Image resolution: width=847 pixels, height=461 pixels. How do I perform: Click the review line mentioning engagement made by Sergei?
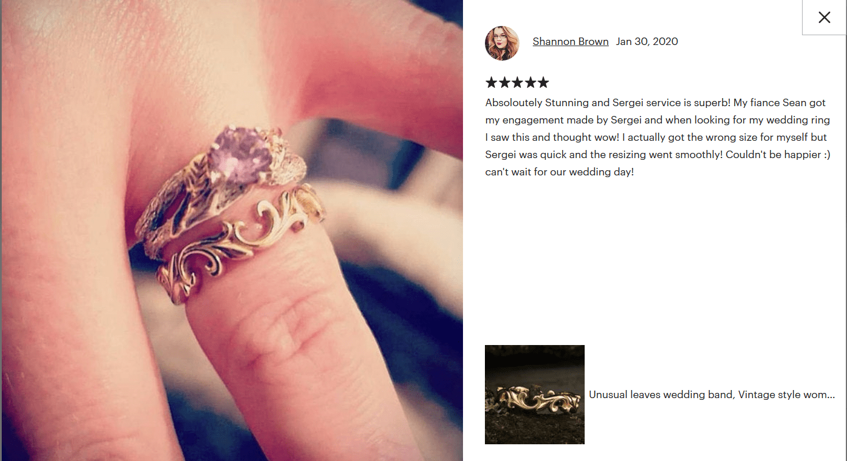pos(658,120)
